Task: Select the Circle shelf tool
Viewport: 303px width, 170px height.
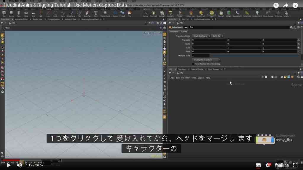Action: [x=55, y=14]
